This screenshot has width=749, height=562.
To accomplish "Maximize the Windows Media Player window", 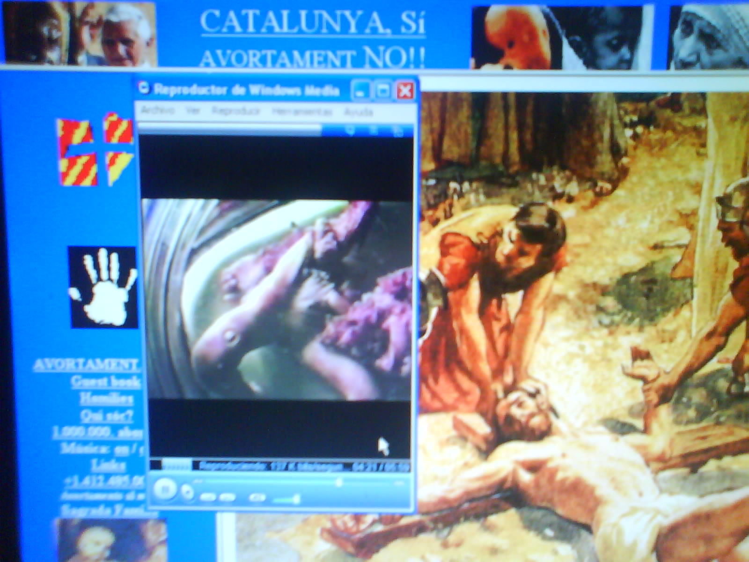I will tap(382, 91).
